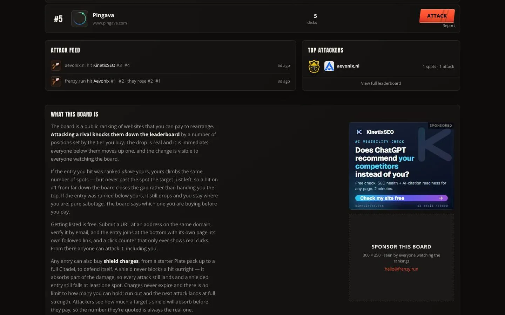Click the KinetixSEO K logo in ad
This screenshot has height=315, width=505.
pos(359,132)
